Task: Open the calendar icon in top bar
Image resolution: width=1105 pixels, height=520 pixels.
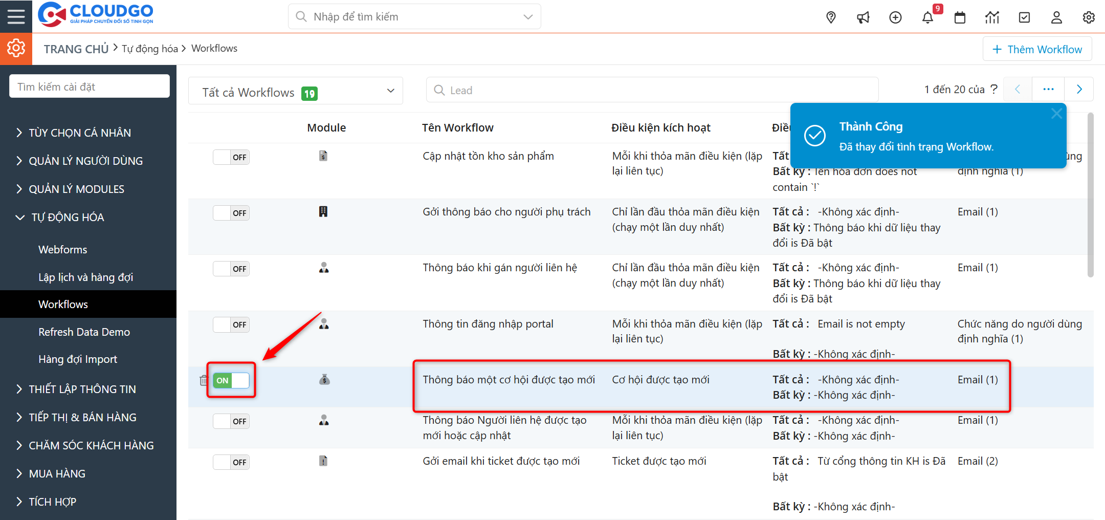Action: click(960, 17)
